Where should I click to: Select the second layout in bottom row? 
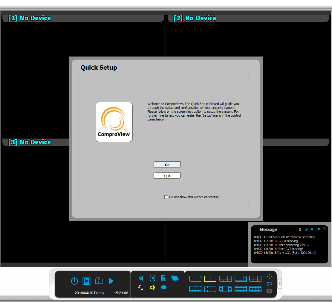coord(210,289)
